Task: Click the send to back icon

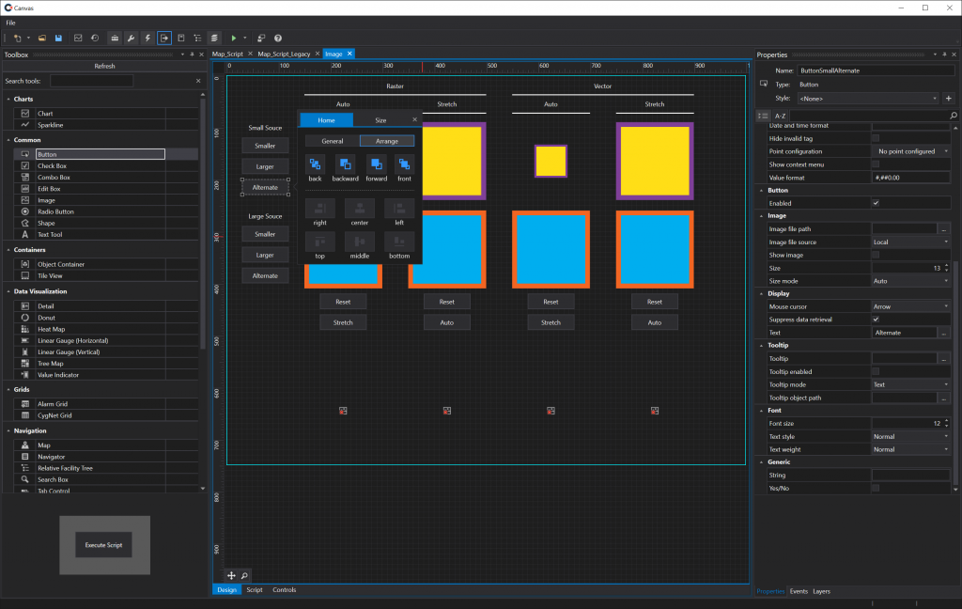Action: [315, 164]
